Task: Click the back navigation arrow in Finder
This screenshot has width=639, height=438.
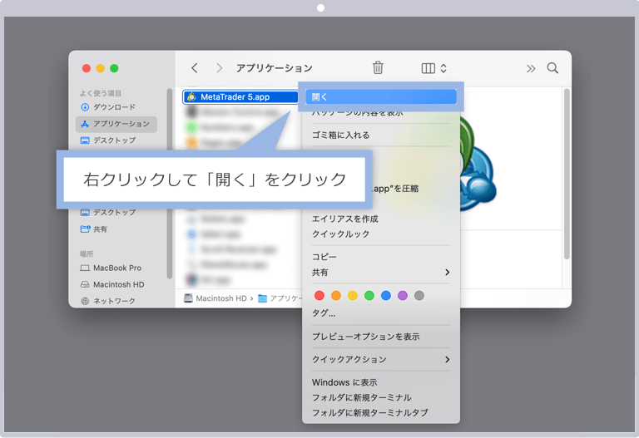Action: tap(195, 68)
